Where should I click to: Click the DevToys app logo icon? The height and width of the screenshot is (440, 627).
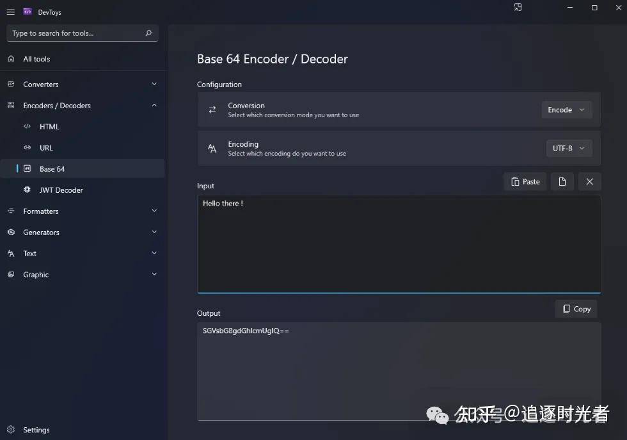point(27,12)
